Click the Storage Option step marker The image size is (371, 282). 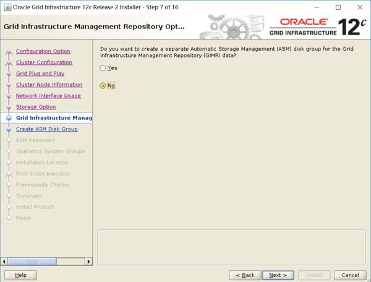(x=9, y=107)
